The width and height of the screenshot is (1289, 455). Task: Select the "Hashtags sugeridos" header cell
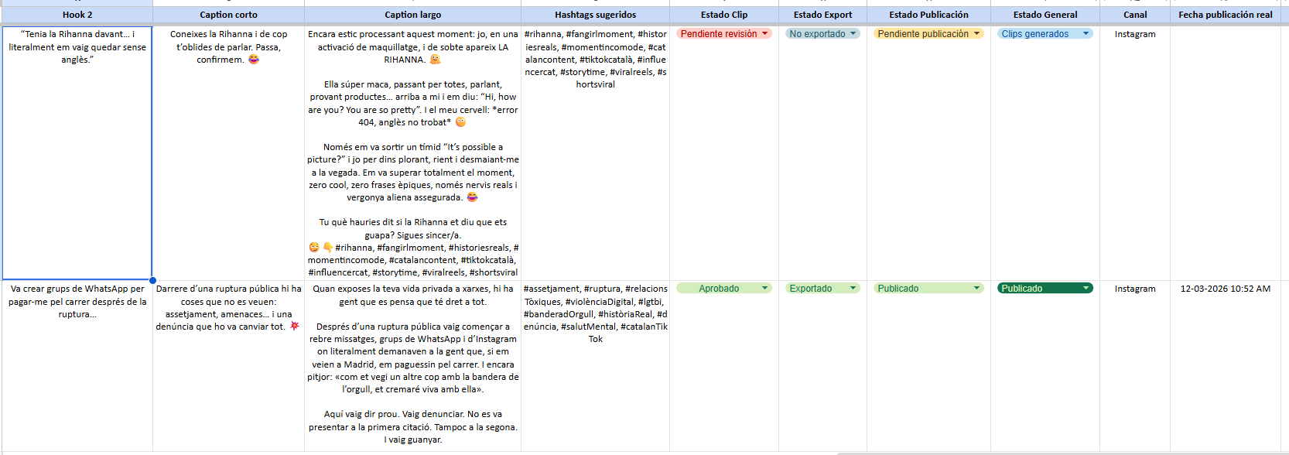(x=595, y=15)
